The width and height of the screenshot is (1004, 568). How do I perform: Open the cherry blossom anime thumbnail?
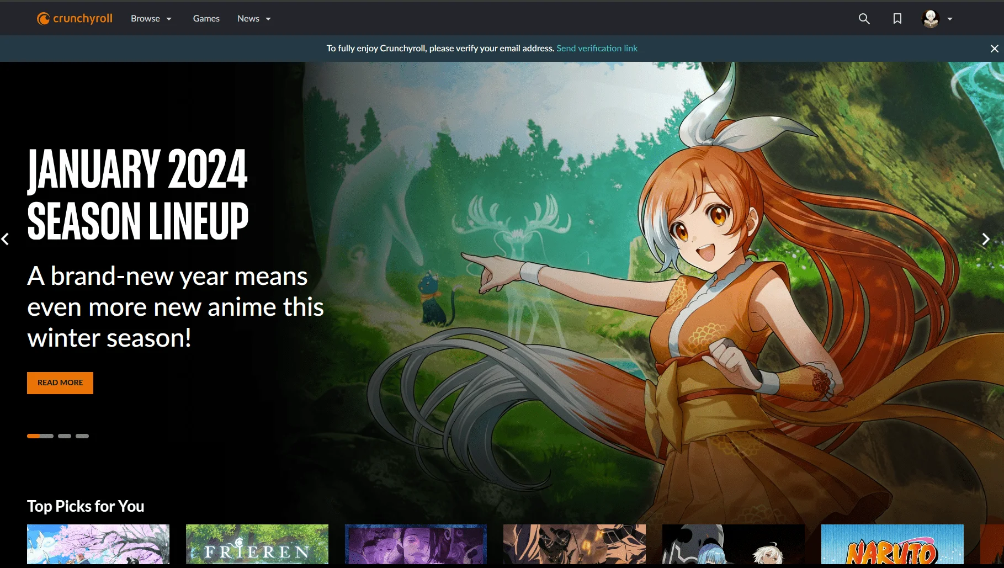(98, 544)
